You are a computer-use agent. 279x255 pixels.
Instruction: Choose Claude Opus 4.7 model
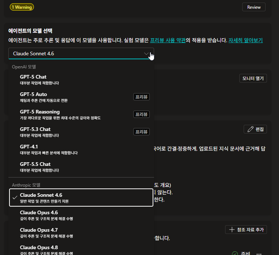(x=81, y=232)
